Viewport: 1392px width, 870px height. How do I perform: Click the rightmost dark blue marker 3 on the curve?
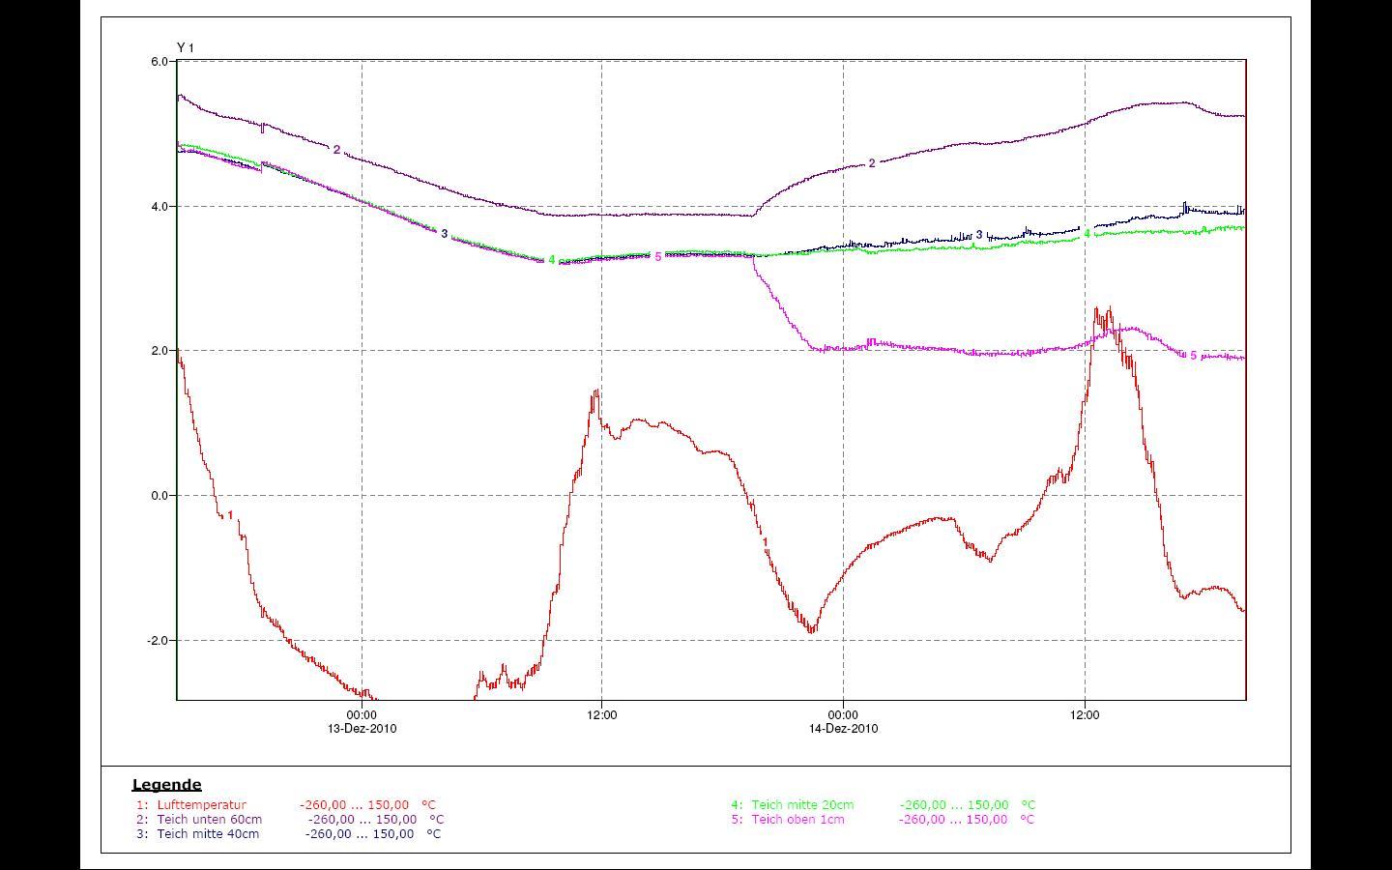pyautogui.click(x=979, y=235)
